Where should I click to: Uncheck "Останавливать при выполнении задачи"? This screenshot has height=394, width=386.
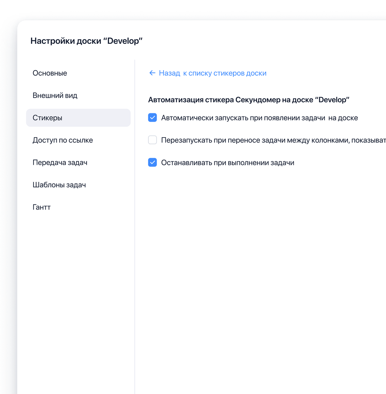pos(152,162)
